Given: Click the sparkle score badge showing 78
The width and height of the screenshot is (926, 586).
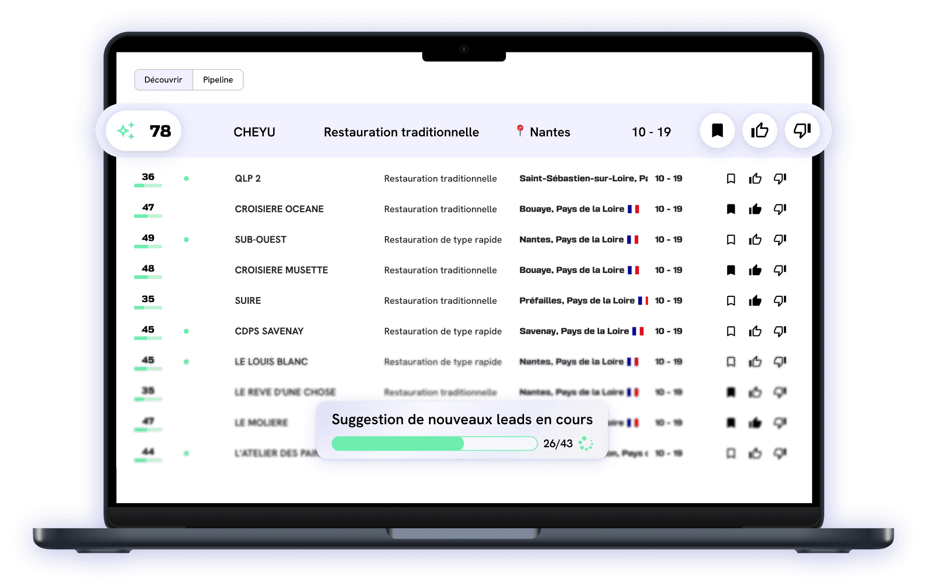Looking at the screenshot, I should point(143,131).
